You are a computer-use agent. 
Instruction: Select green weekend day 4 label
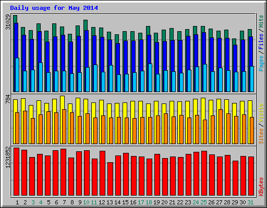[x=41, y=202]
